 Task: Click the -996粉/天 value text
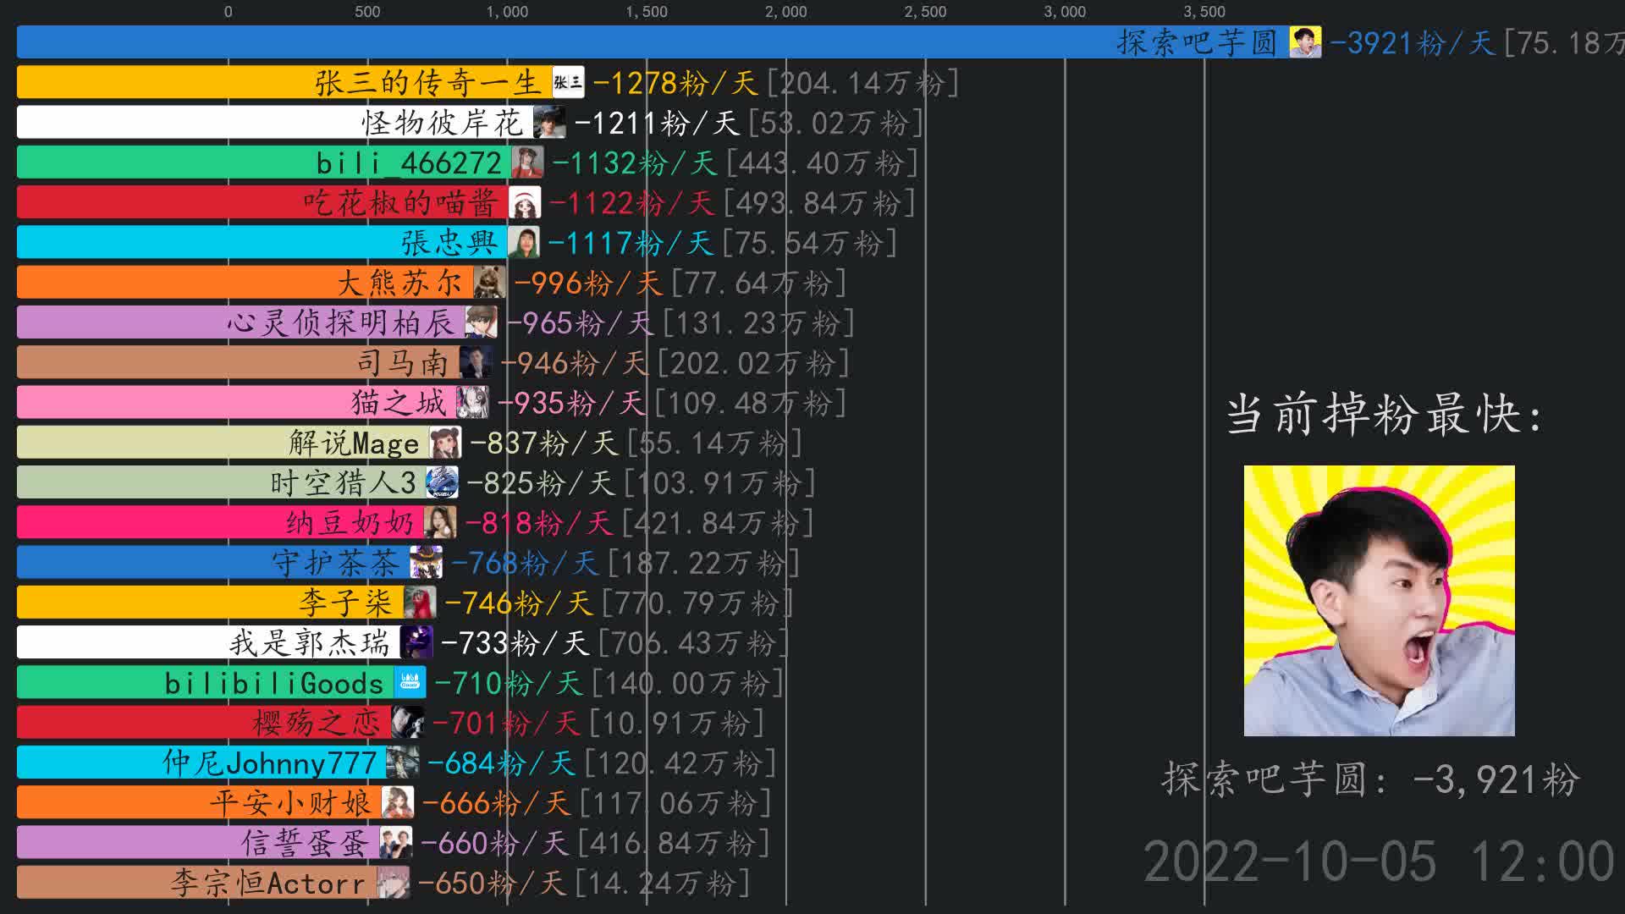tap(587, 284)
